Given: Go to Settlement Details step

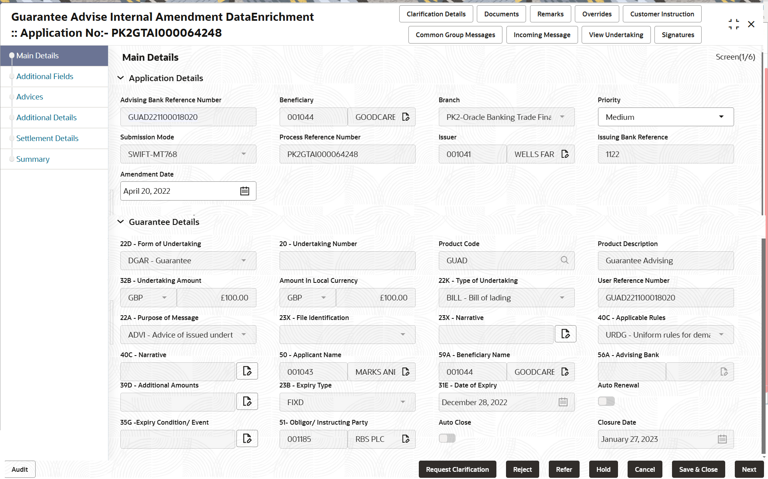Looking at the screenshot, I should click(47, 138).
